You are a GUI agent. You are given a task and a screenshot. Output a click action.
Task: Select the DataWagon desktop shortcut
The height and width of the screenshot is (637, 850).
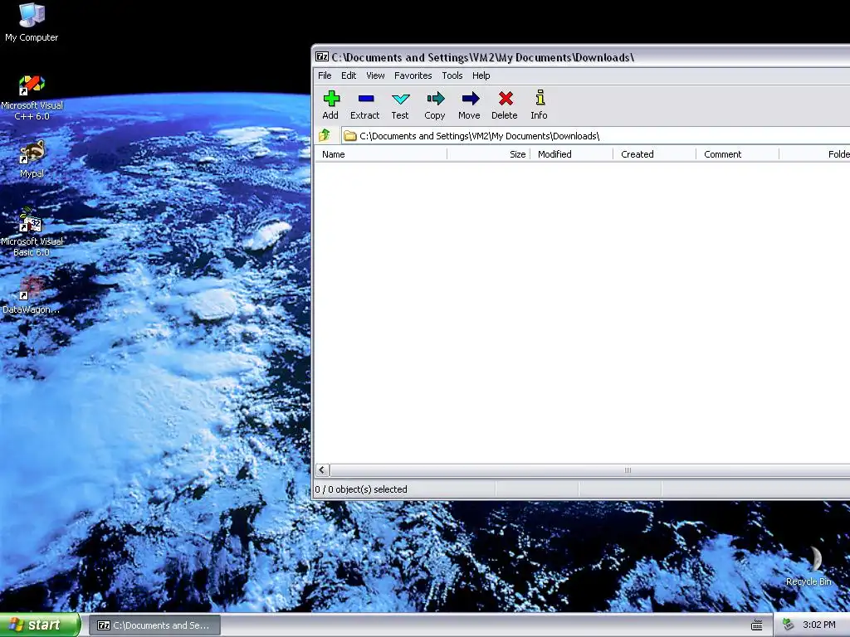32,295
